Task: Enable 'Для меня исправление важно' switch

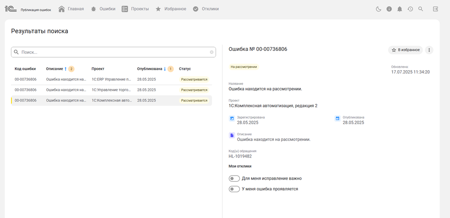Action: (234, 178)
